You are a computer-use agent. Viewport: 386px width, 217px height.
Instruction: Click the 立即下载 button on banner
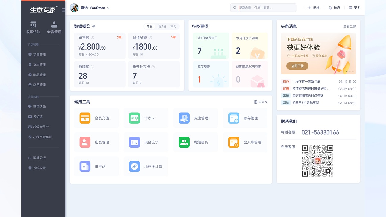[297, 66]
